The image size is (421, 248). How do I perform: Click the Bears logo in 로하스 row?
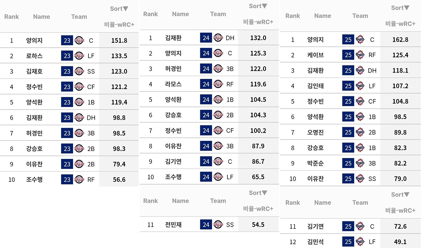coord(79,56)
